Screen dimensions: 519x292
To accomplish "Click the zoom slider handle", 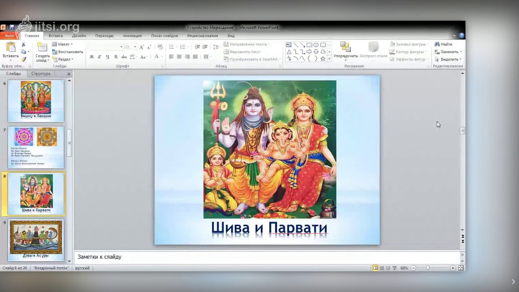I will tap(427, 268).
